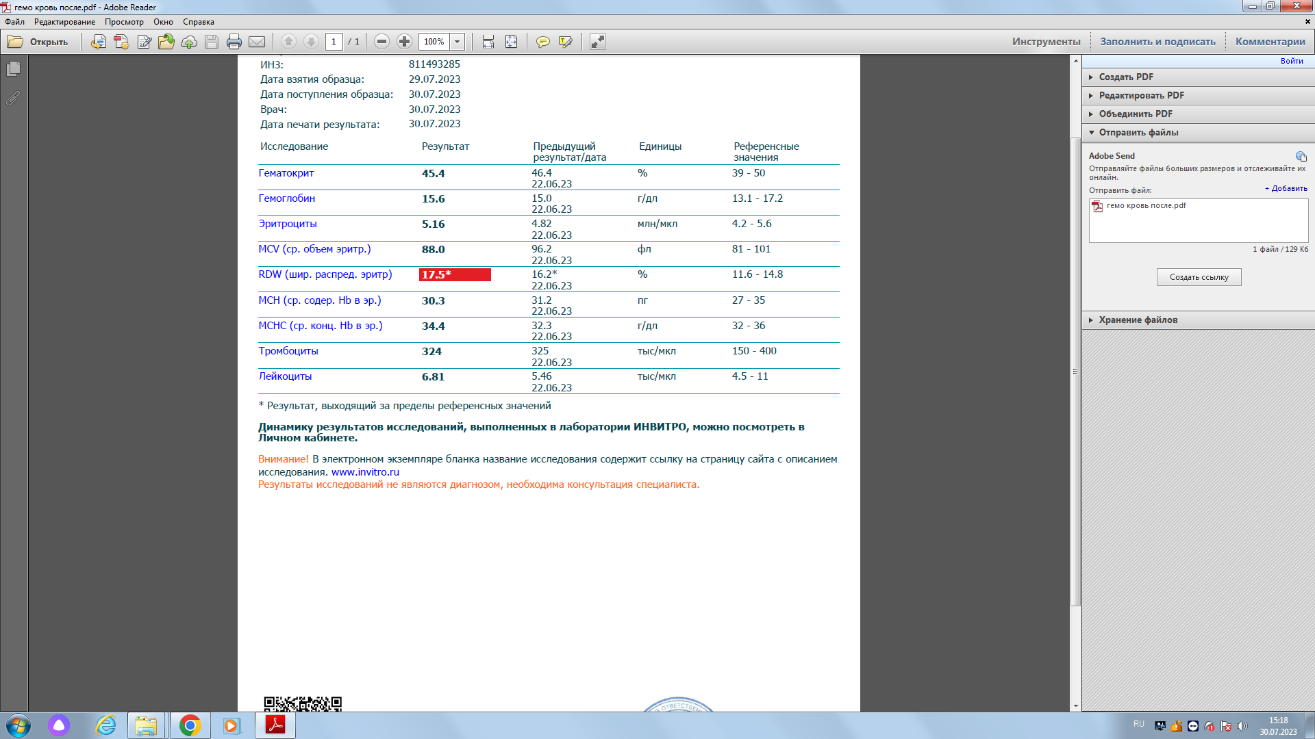The image size is (1315, 739).
Task: Add a sticky note comment icon
Action: coord(543,42)
